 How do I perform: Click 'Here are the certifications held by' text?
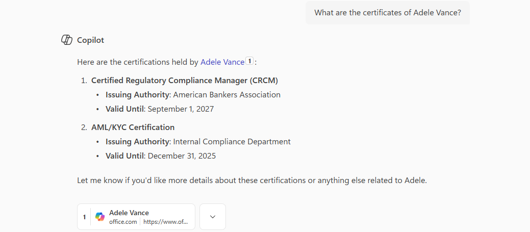pos(138,62)
